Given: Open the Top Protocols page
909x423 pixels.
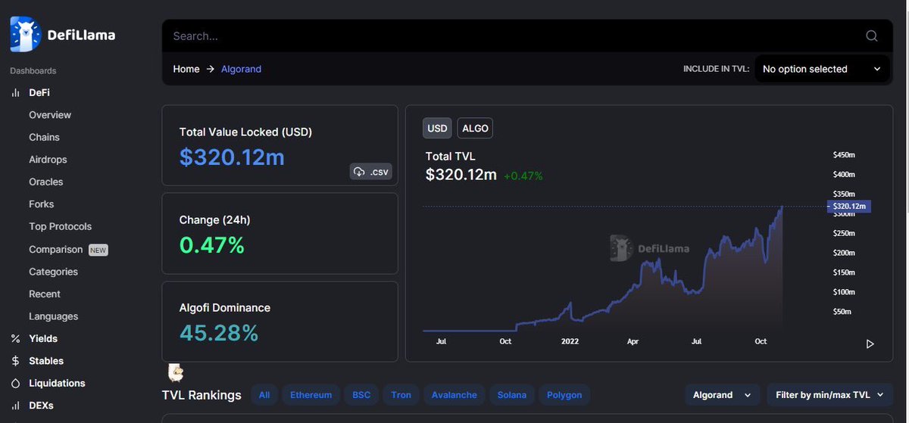Looking at the screenshot, I should (x=60, y=226).
